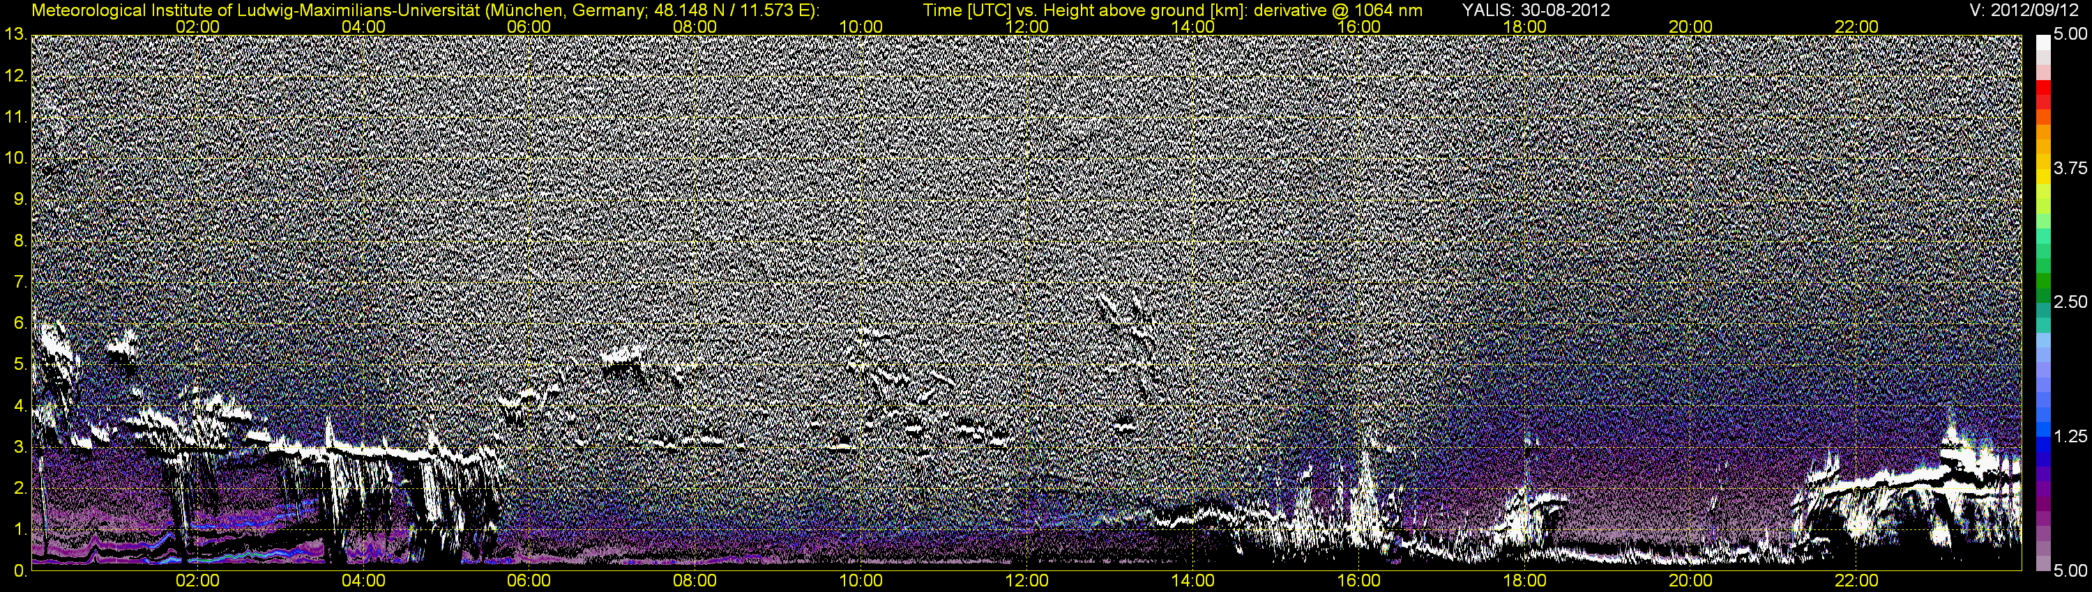
Task: Click the red segment of the colorbar
Action: pos(2043,88)
